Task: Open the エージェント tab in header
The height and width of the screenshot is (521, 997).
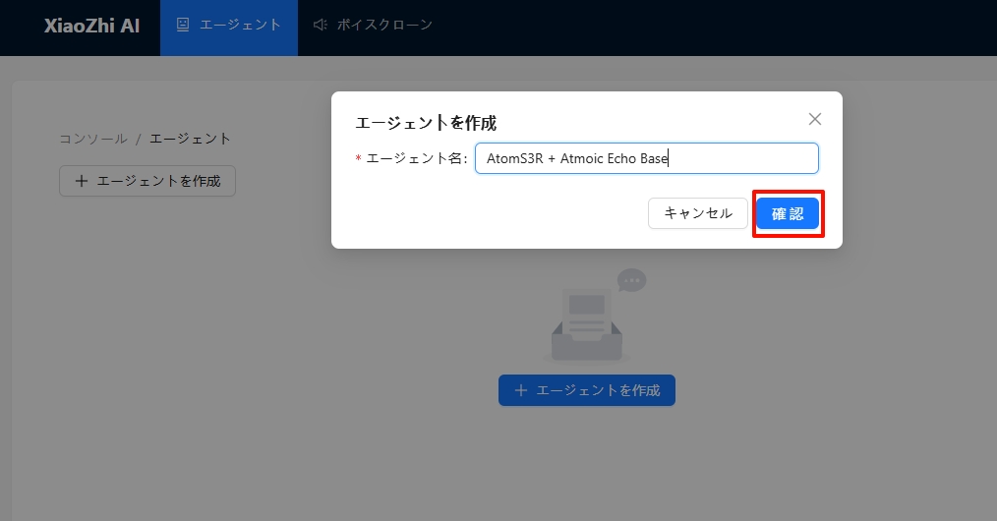Action: pos(229,26)
